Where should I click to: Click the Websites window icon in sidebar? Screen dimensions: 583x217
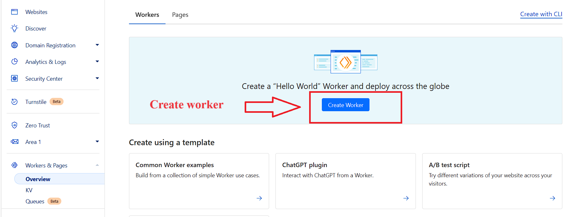click(14, 12)
